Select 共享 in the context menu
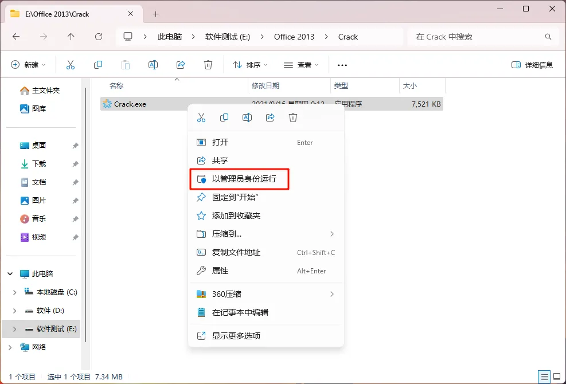The image size is (566, 384). tap(266, 160)
